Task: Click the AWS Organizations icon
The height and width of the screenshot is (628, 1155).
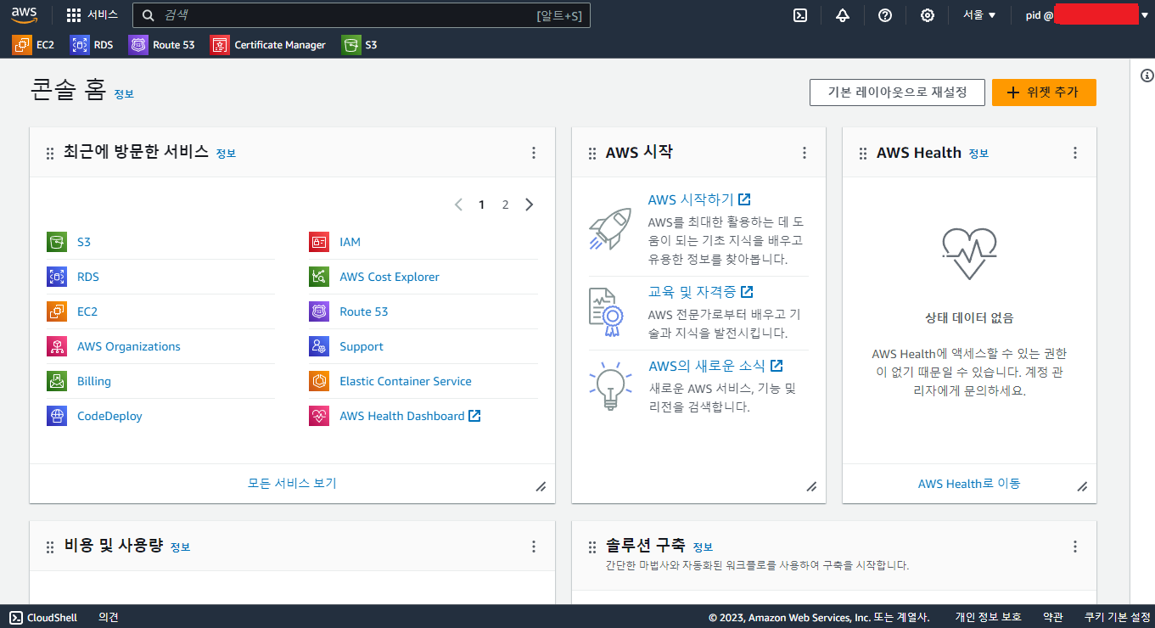Action: tap(57, 346)
